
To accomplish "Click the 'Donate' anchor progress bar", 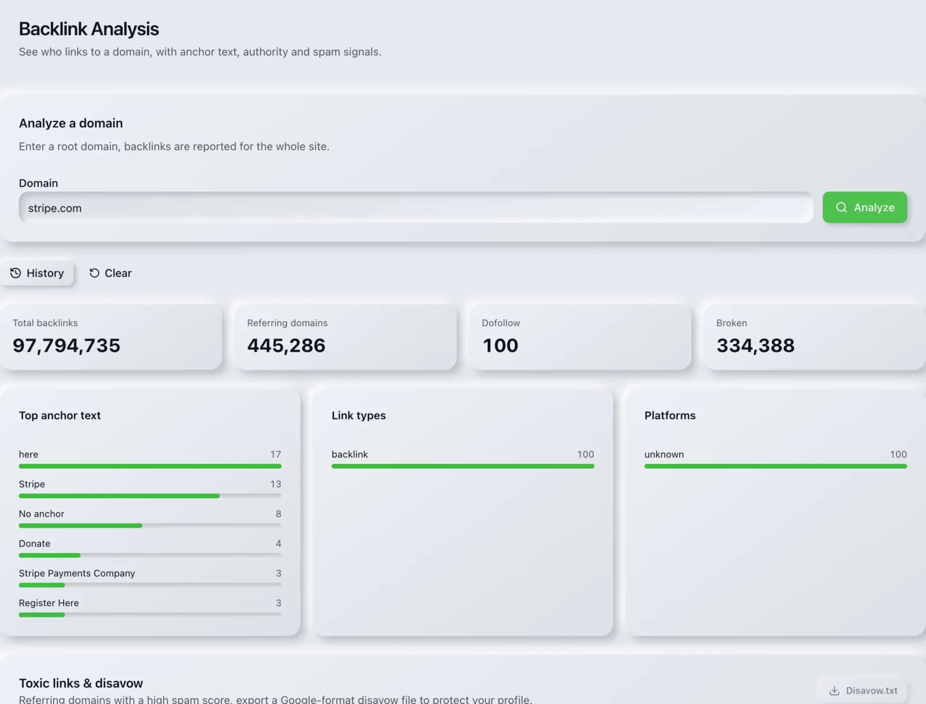I will pyautogui.click(x=150, y=555).
